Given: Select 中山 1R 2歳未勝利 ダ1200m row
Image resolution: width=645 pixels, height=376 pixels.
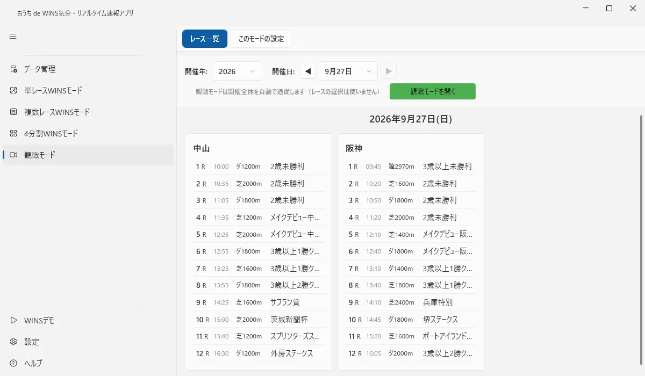Looking at the screenshot, I should [259, 167].
